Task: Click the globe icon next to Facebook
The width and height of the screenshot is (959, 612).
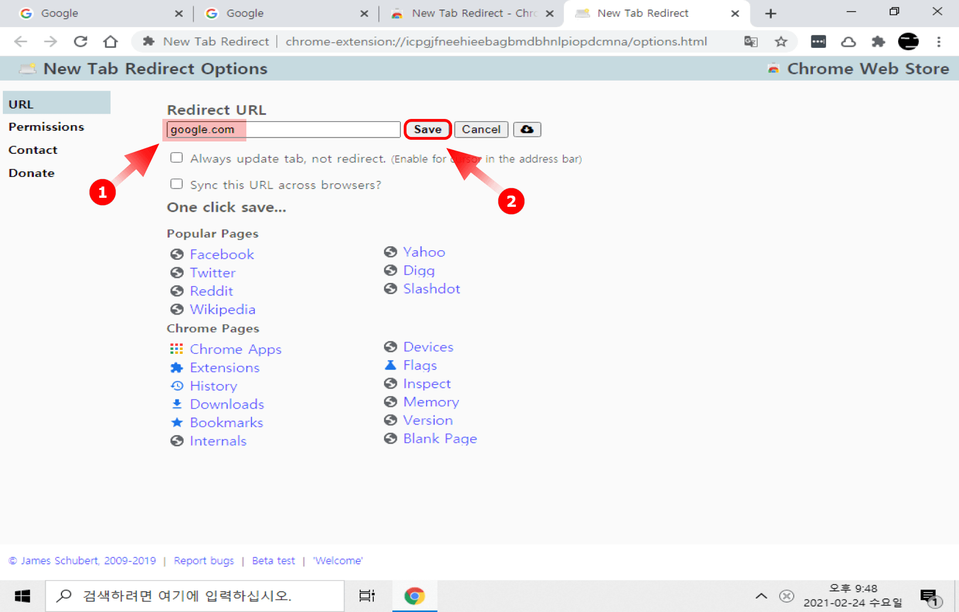Action: 177,255
